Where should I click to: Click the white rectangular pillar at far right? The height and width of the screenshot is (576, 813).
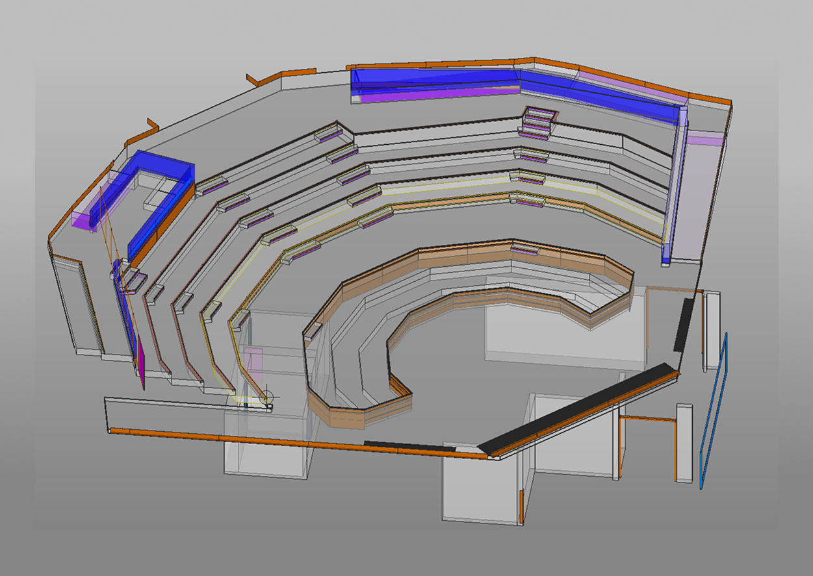click(684, 443)
